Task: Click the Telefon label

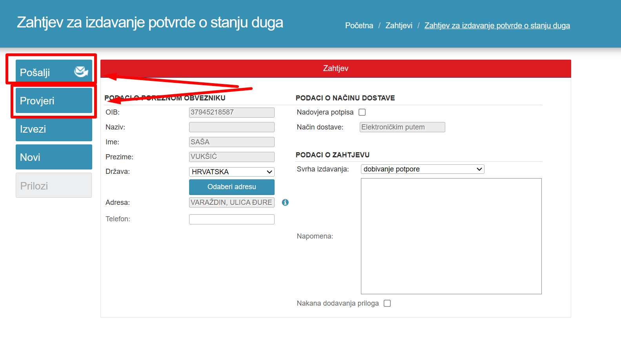Action: pyautogui.click(x=118, y=219)
